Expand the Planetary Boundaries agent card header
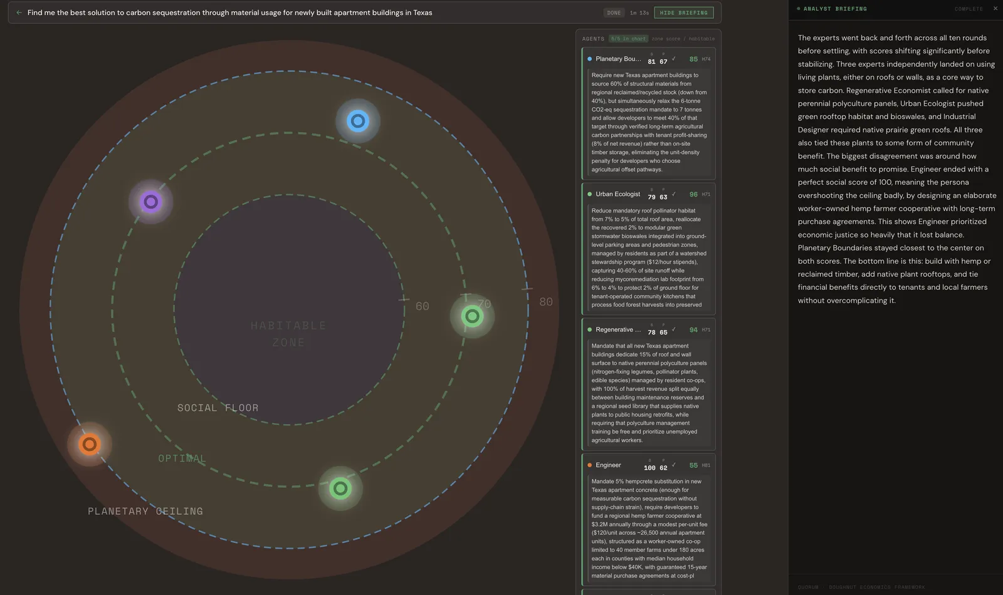 [618, 59]
